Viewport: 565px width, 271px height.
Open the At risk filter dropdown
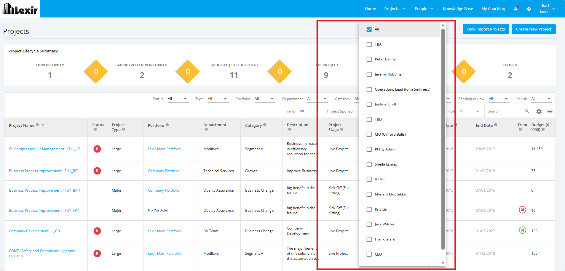(x=541, y=99)
